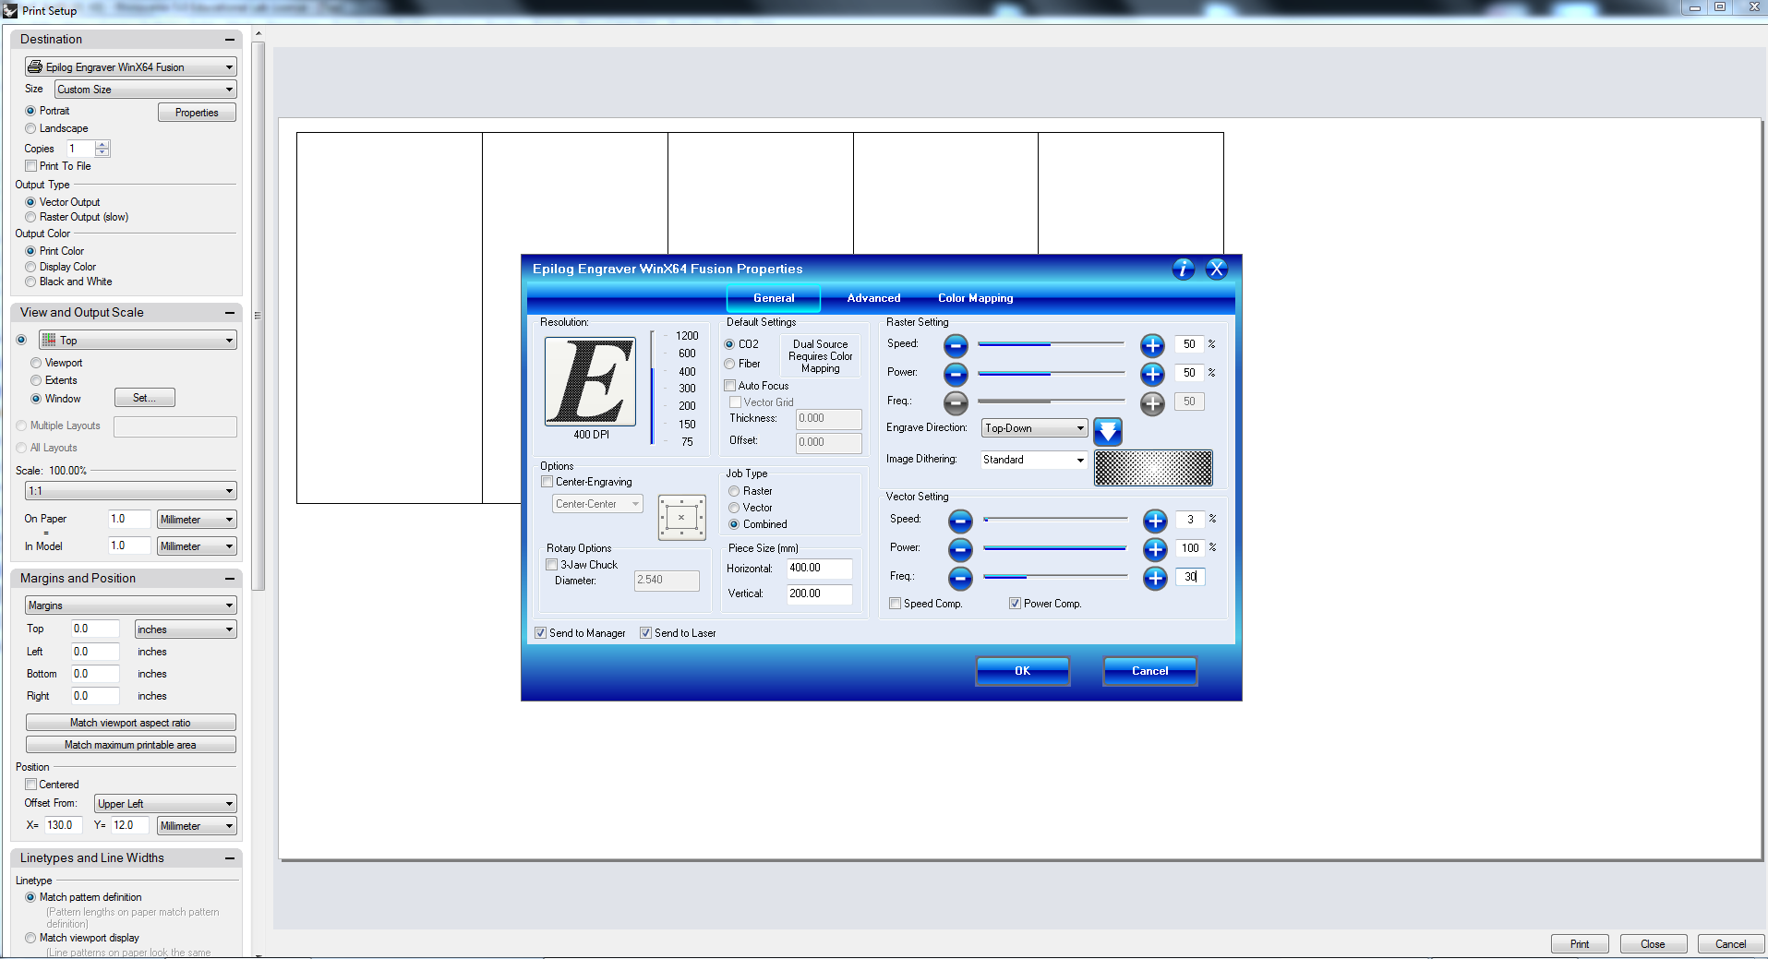Screen dimensions: 1768x959
Task: Decrease Vector Speed with minus icon
Action: 960,521
